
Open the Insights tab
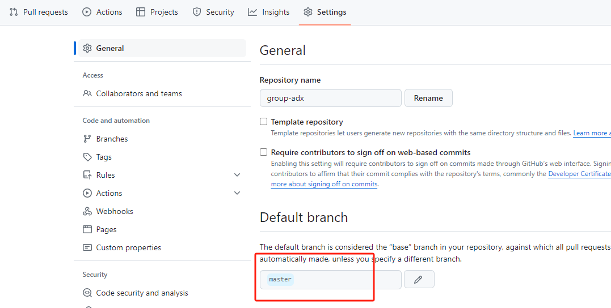coord(269,12)
